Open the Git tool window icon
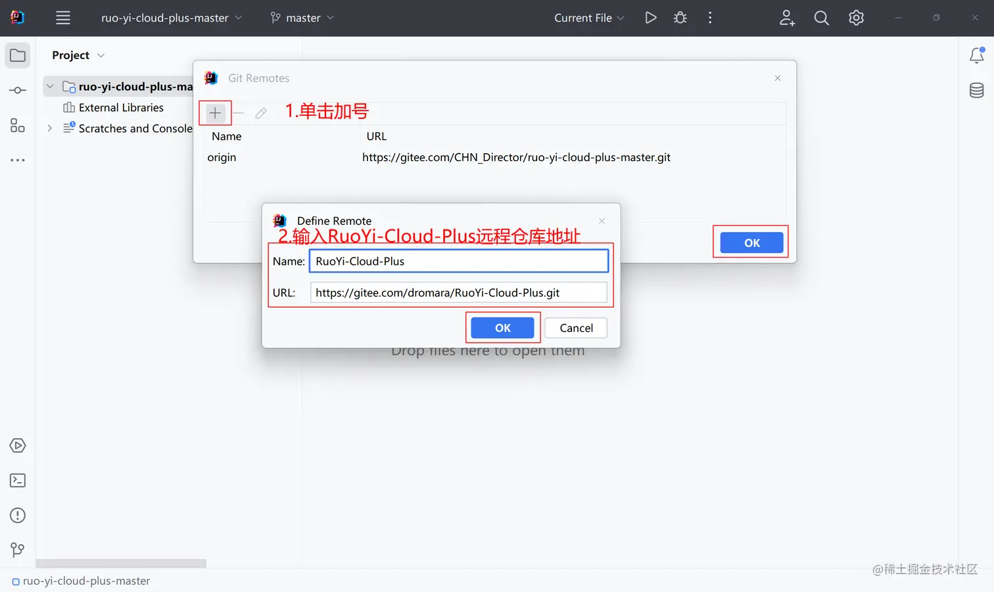The image size is (994, 592). pyautogui.click(x=18, y=550)
